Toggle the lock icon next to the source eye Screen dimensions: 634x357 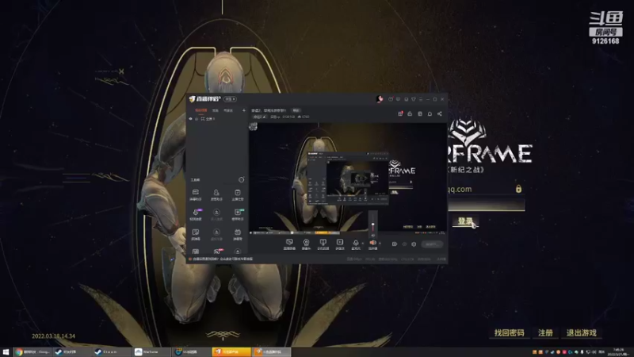[197, 118]
